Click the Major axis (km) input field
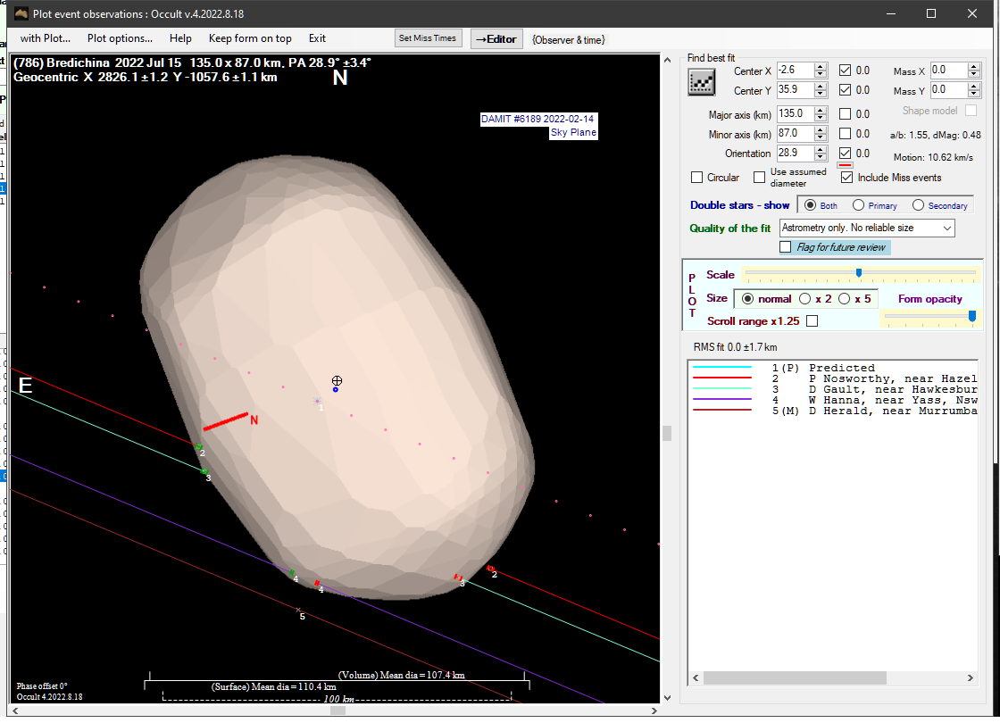Screen dimensions: 1000x723 pos(796,114)
